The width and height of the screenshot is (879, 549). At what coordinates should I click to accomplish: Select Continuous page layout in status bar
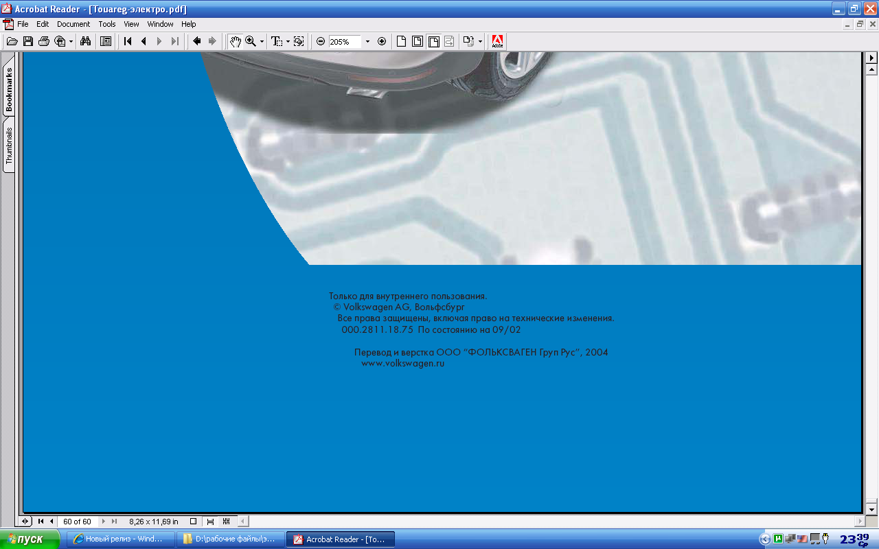click(x=210, y=522)
